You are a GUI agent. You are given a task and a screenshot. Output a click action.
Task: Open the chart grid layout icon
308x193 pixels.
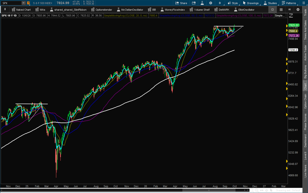click(281, 9)
